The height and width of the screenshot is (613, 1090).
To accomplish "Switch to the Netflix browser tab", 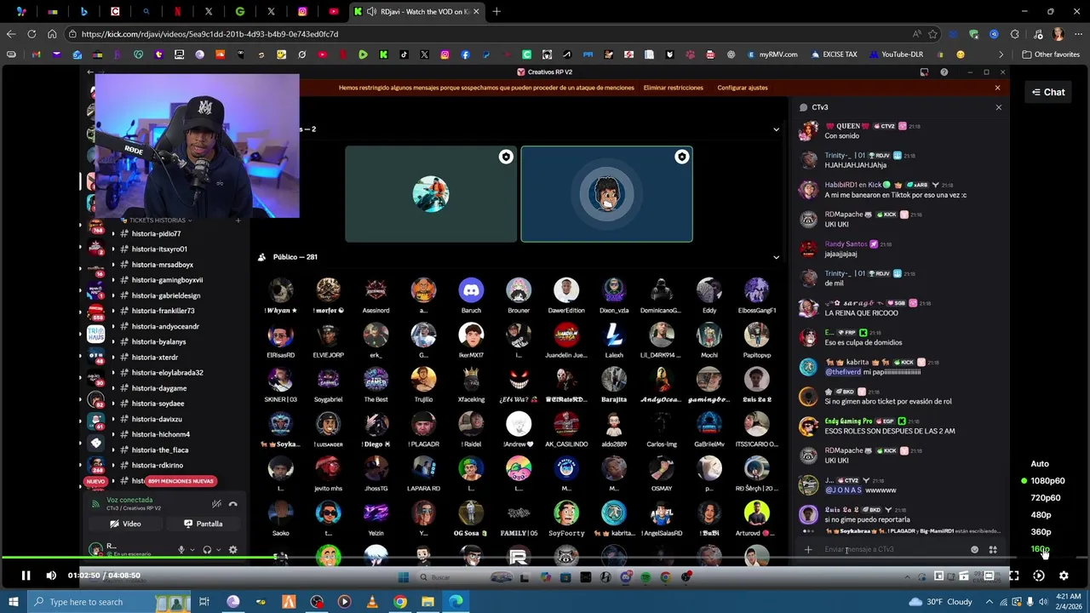I will 177,12.
